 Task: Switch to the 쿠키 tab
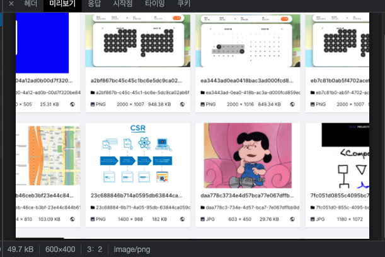[x=184, y=3]
